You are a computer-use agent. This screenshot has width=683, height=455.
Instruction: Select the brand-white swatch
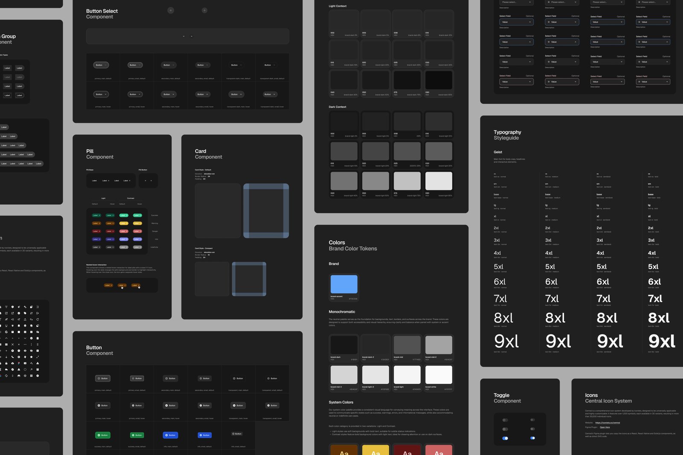click(439, 375)
